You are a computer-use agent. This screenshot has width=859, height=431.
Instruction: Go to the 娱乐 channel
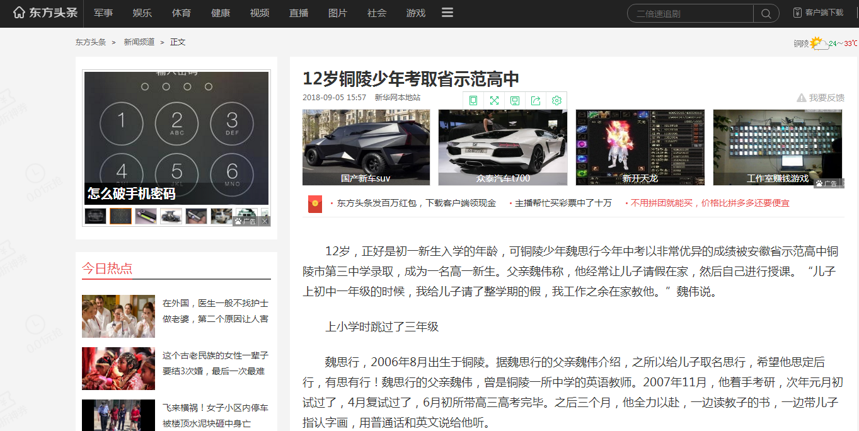pyautogui.click(x=142, y=13)
